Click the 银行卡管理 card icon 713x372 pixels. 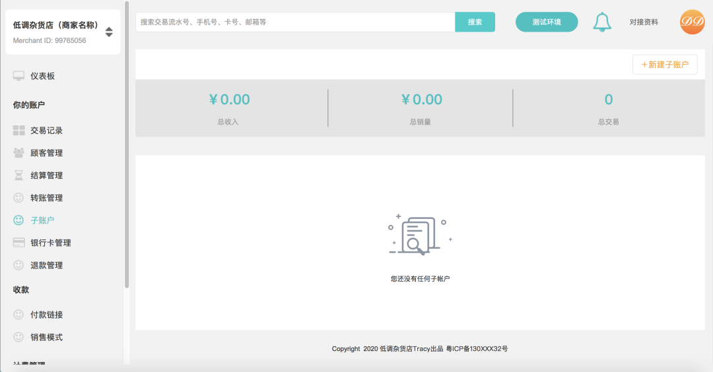(18, 243)
